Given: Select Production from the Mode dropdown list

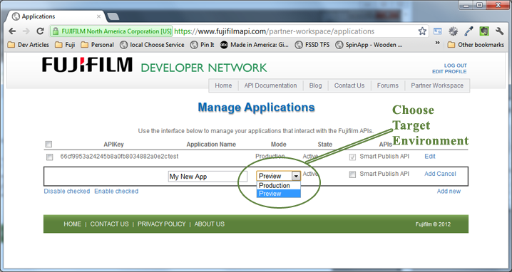Looking at the screenshot, I should (278, 186).
